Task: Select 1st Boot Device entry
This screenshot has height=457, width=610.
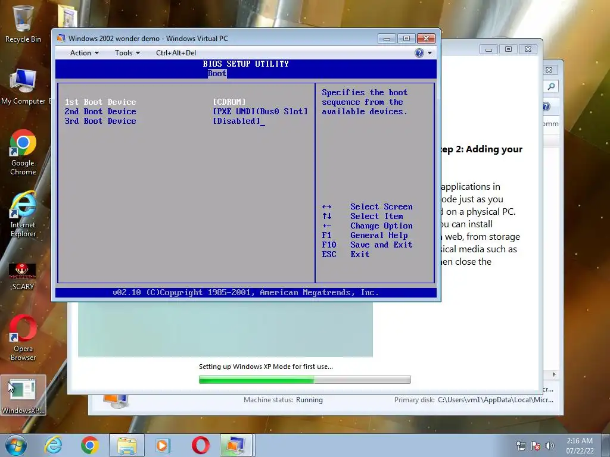Action: pyautogui.click(x=100, y=102)
